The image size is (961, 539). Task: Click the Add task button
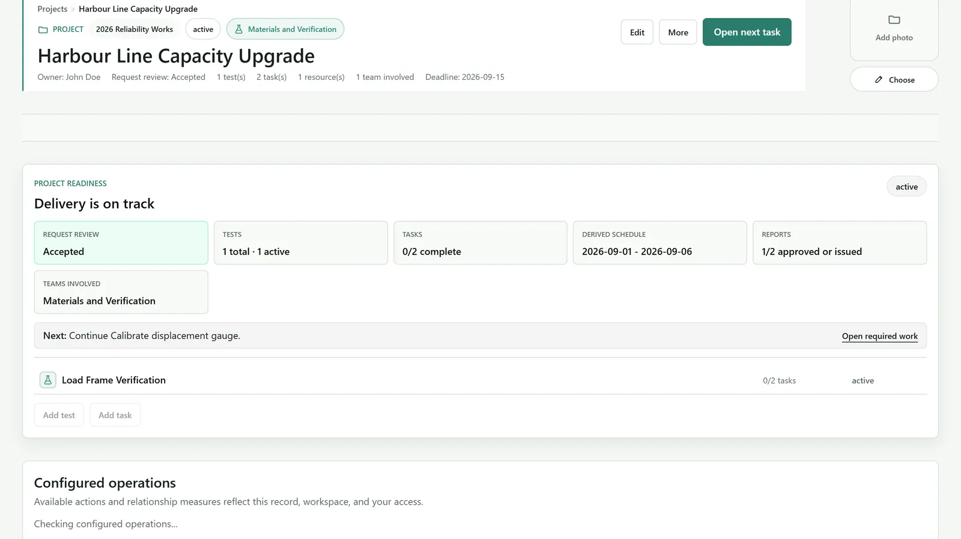tap(115, 415)
